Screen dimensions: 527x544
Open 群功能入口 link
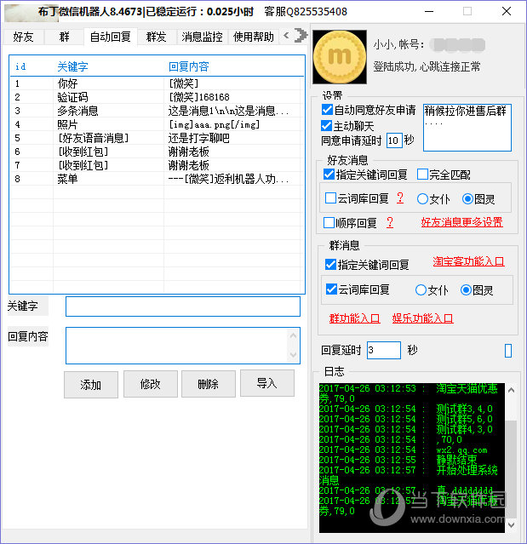pyautogui.click(x=354, y=318)
